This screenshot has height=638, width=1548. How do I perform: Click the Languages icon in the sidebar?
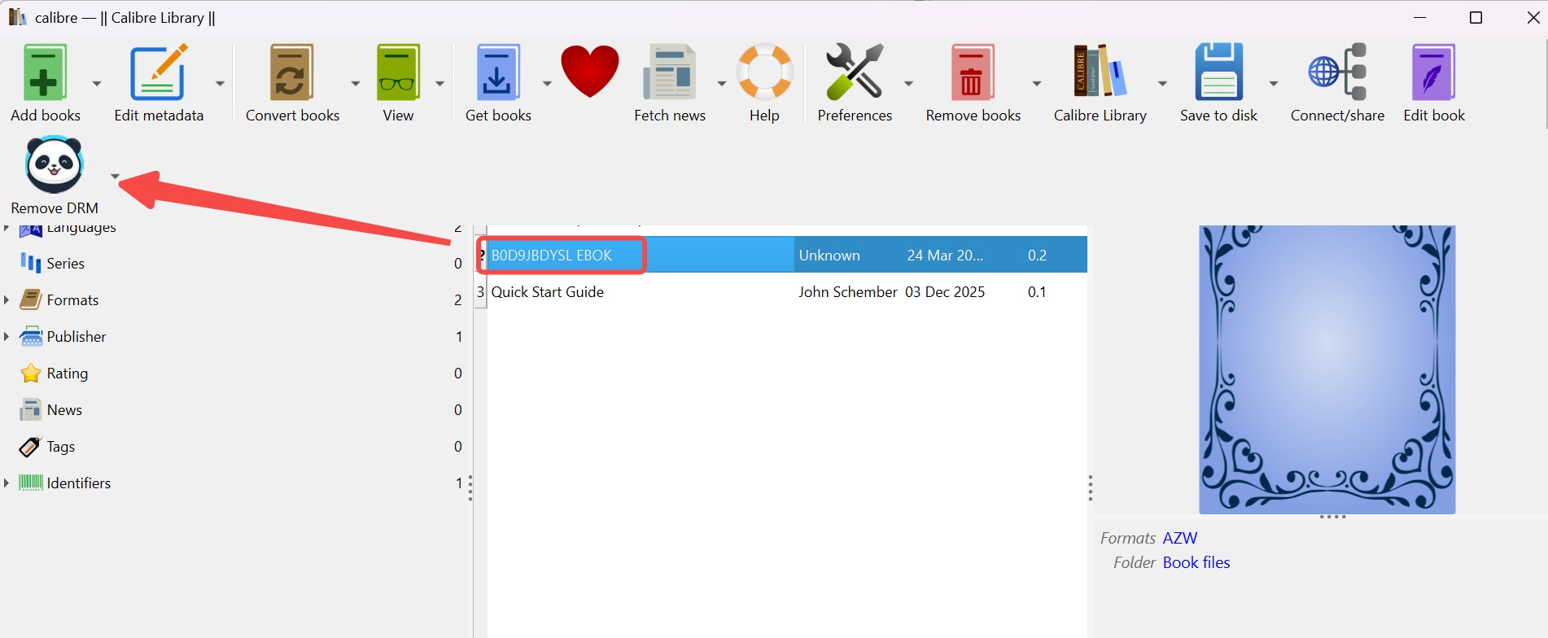[30, 230]
